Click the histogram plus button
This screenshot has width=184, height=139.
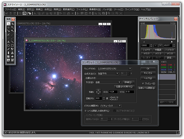click(155, 46)
